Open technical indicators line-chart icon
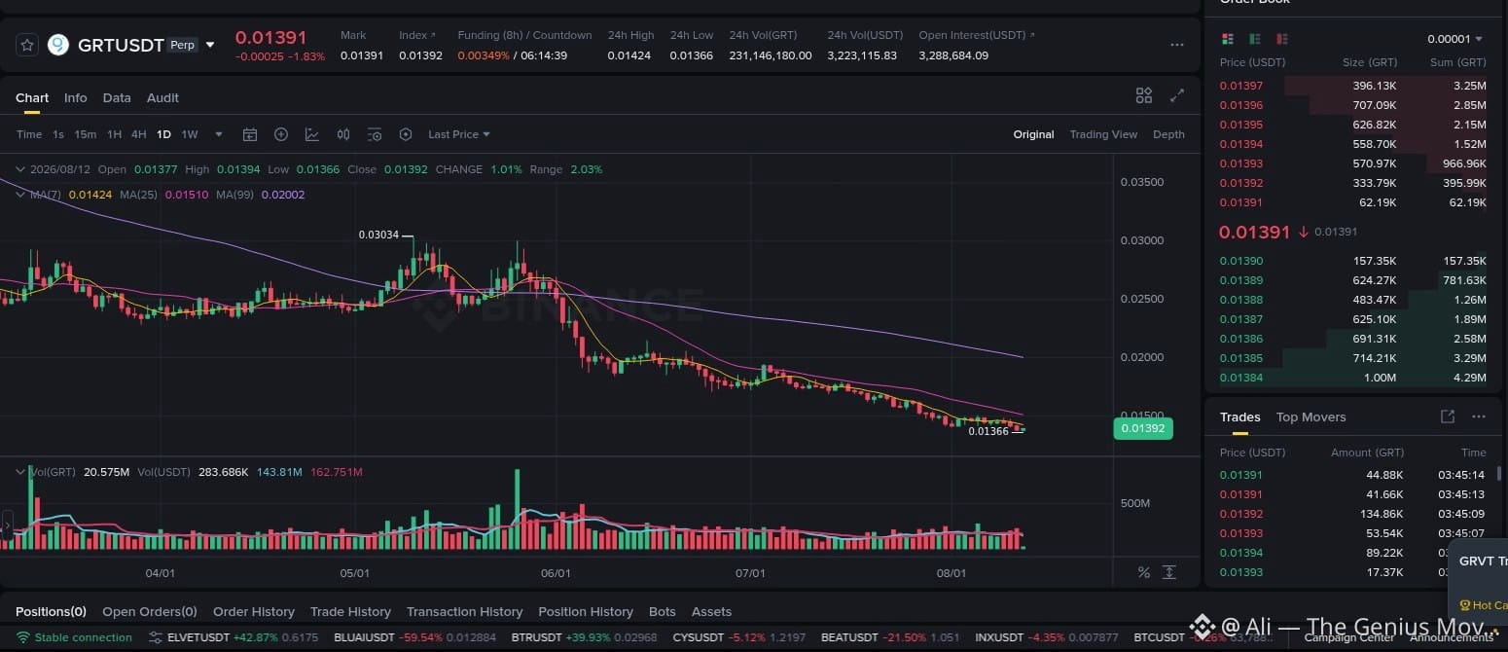The height and width of the screenshot is (652, 1508). tap(311, 134)
